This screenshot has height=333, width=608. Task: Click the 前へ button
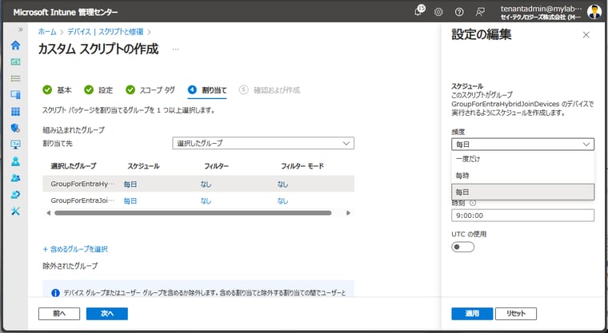[59, 314]
